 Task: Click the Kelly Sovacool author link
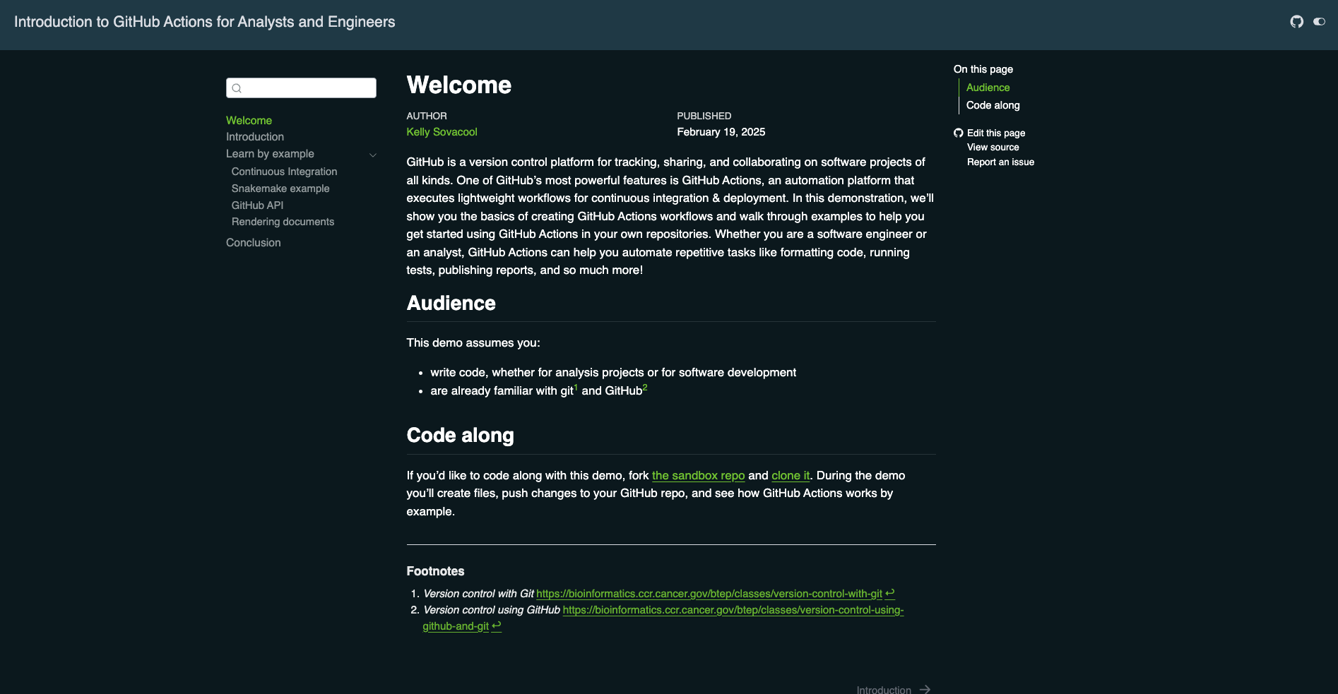(442, 132)
